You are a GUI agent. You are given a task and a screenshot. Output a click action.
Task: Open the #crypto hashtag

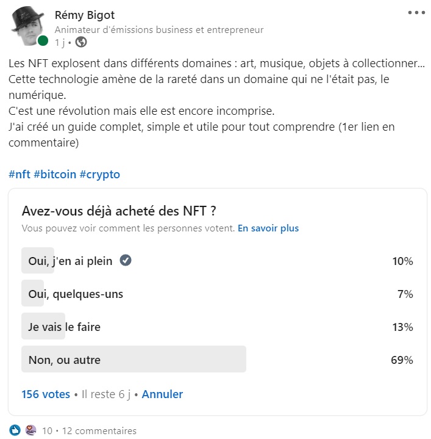tap(100, 174)
